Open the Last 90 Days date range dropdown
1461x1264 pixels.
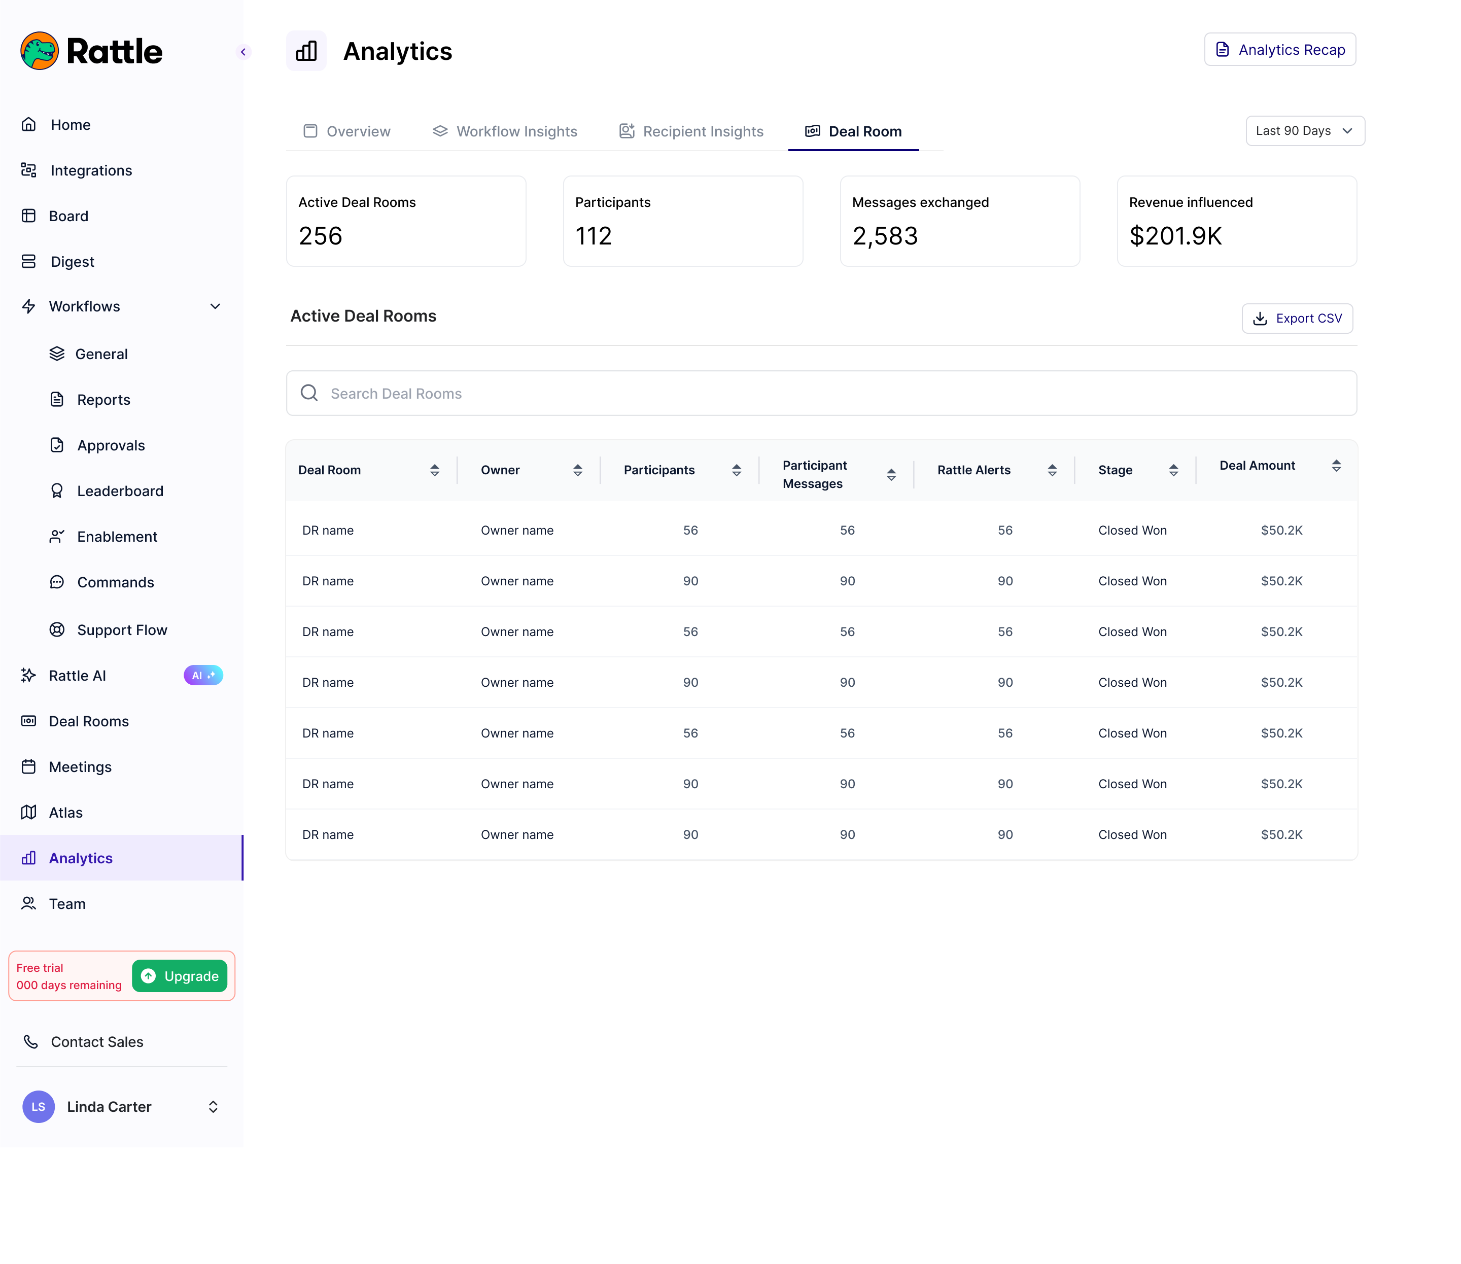pyautogui.click(x=1304, y=130)
